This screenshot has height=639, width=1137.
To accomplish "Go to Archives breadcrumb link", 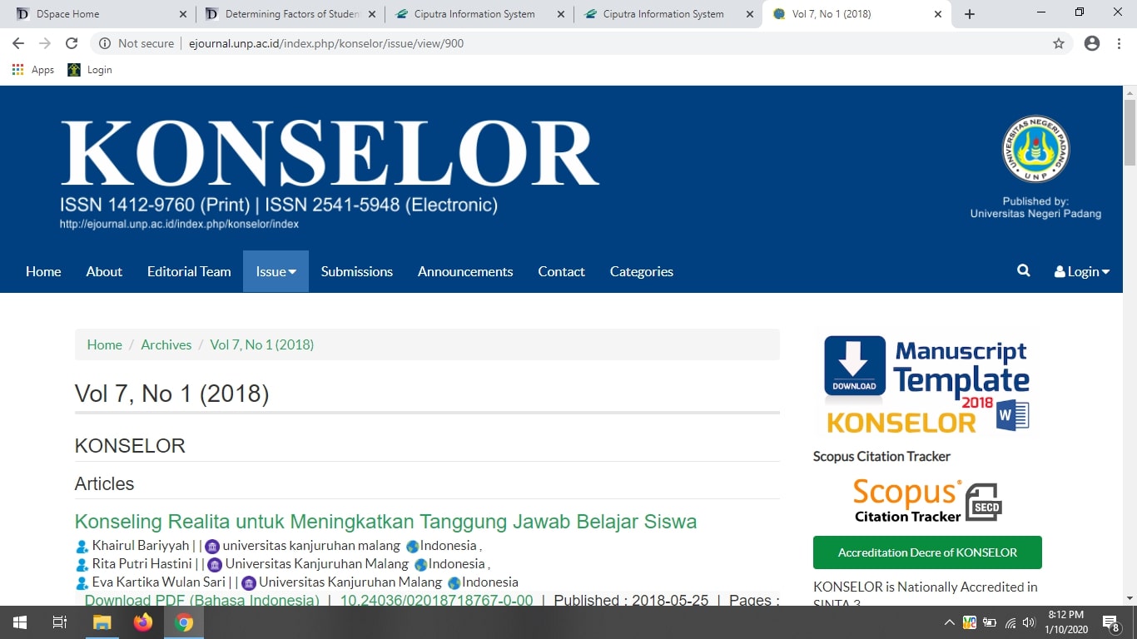I will coord(166,344).
